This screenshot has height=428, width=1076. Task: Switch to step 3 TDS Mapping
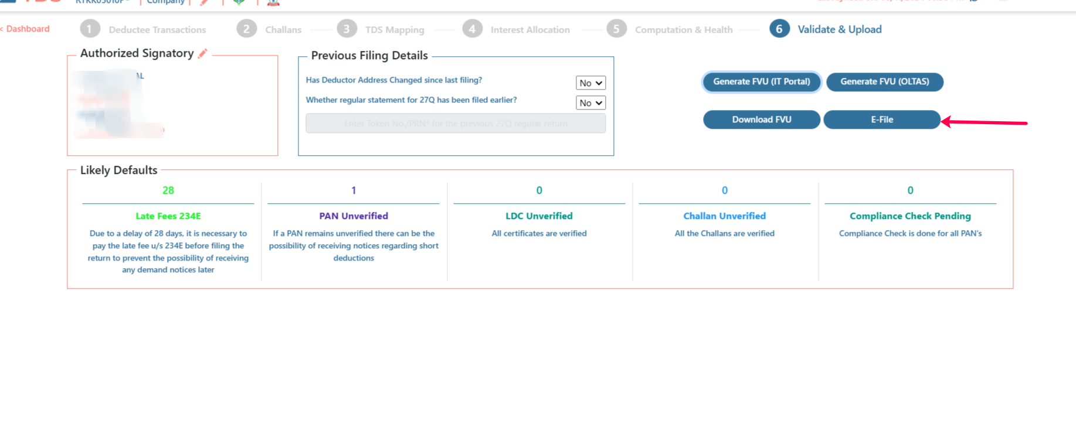pos(381,29)
